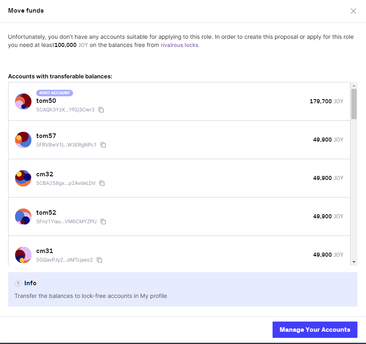Click the ROOT ACCOUNT badge on tom50
Screen dimensions: 366x344
click(x=55, y=93)
